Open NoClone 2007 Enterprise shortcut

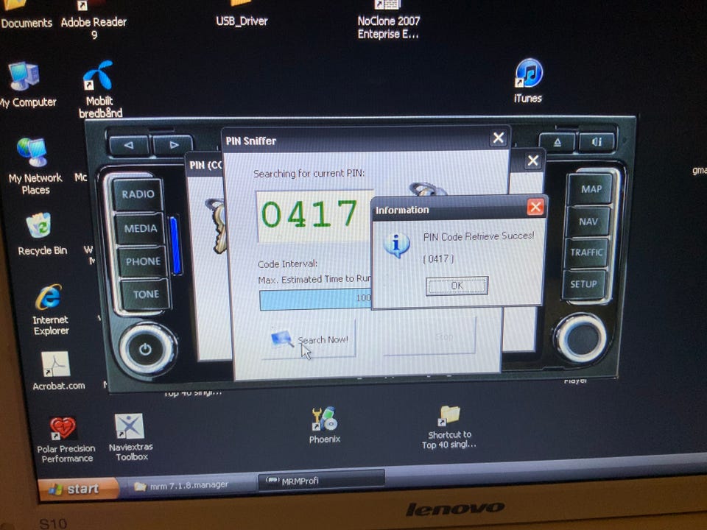[x=388, y=21]
